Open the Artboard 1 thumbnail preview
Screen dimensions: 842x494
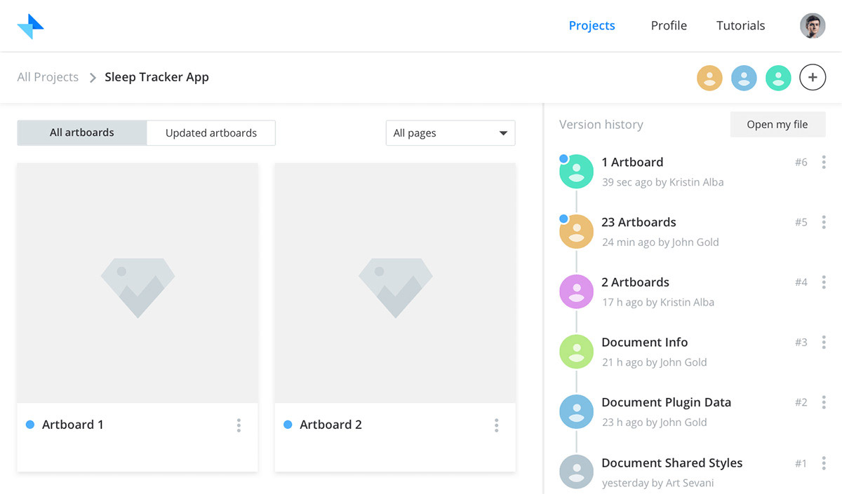pyautogui.click(x=138, y=283)
